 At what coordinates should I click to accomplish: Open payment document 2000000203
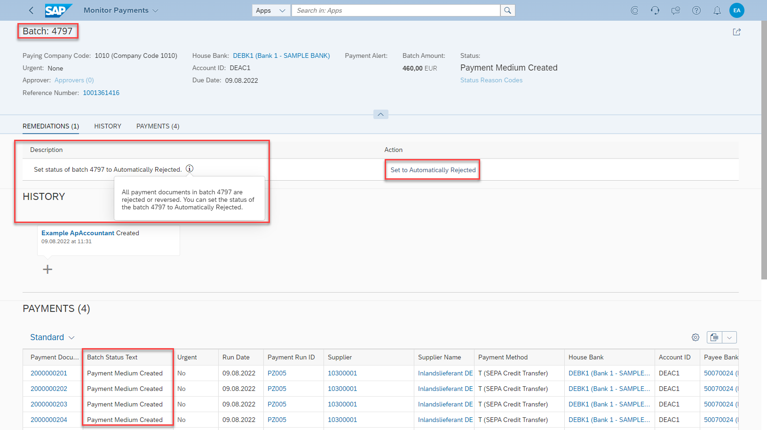click(49, 404)
